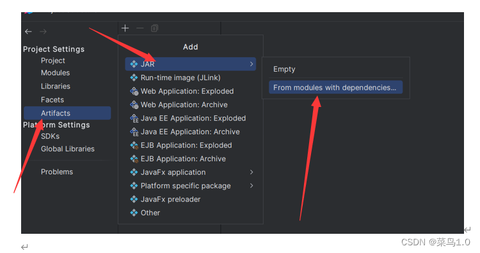Expand the JAR submenu chevron
Screen dimensions: 480x253
coord(252,64)
